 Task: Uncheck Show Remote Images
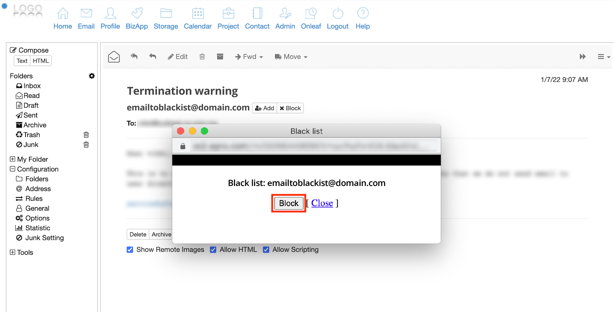130,250
